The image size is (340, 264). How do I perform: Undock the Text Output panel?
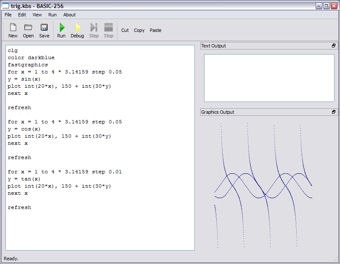click(x=334, y=46)
